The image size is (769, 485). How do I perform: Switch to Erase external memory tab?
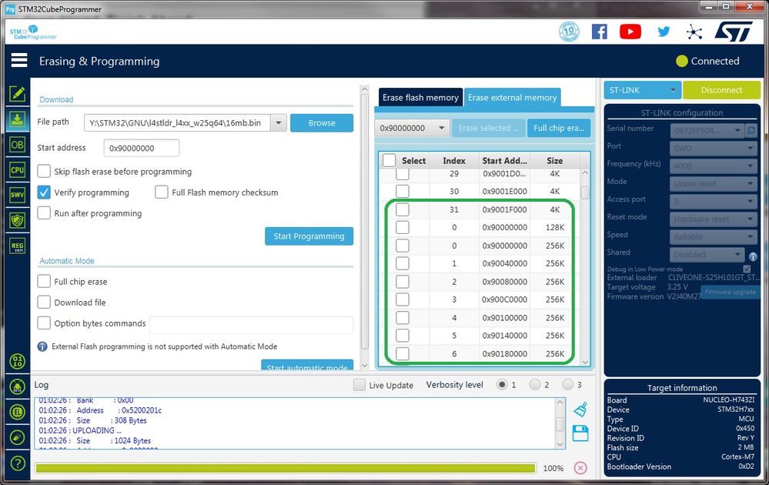[512, 98]
